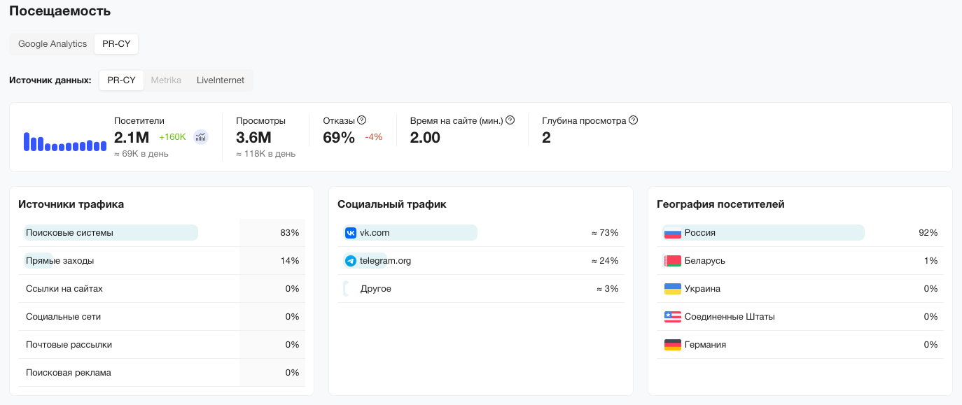Click the help icon next to Отказы
Image resolution: width=962 pixels, height=405 pixels.
pyautogui.click(x=362, y=120)
